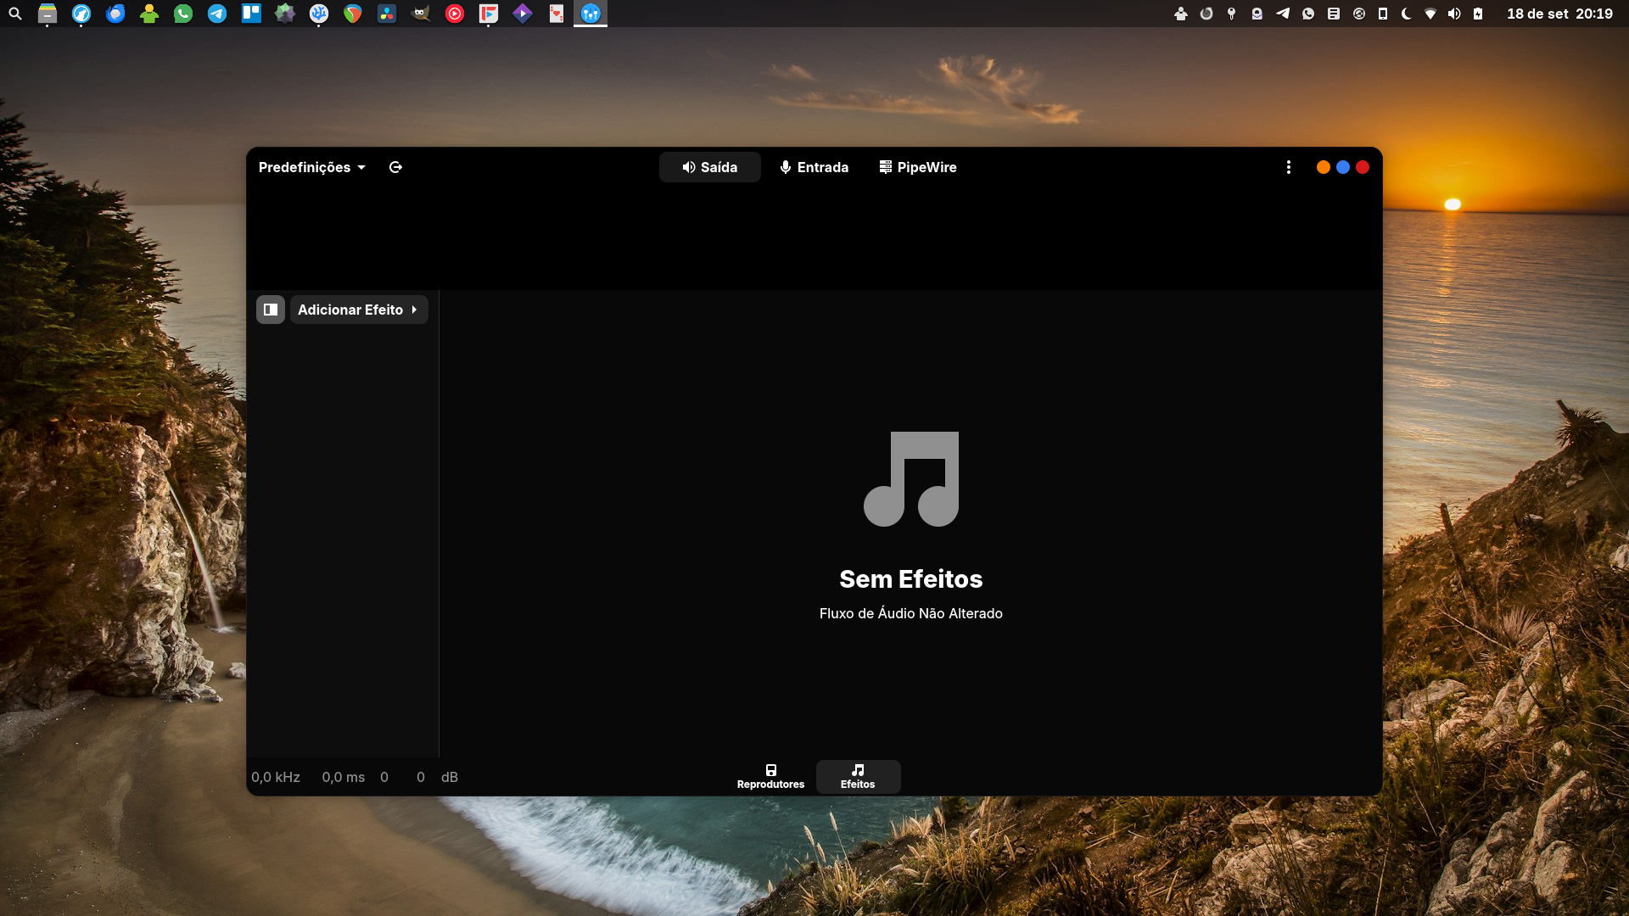1629x916 pixels.
Task: Switch to the Entrada tab
Action: pos(814,167)
